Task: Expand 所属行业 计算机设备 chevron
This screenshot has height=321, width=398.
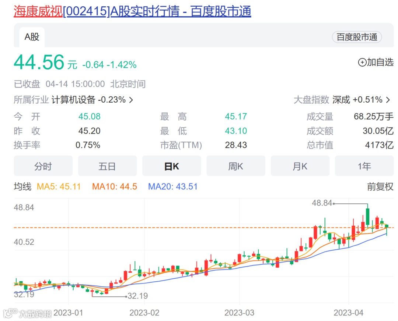Action: (131, 100)
